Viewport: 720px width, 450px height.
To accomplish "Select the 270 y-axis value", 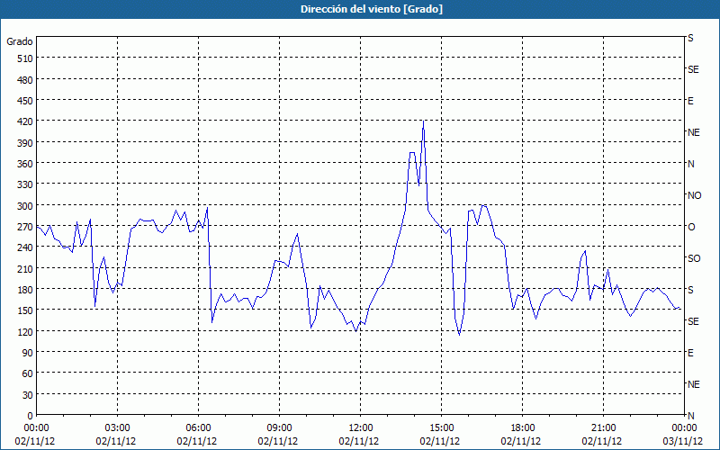I will (25, 227).
